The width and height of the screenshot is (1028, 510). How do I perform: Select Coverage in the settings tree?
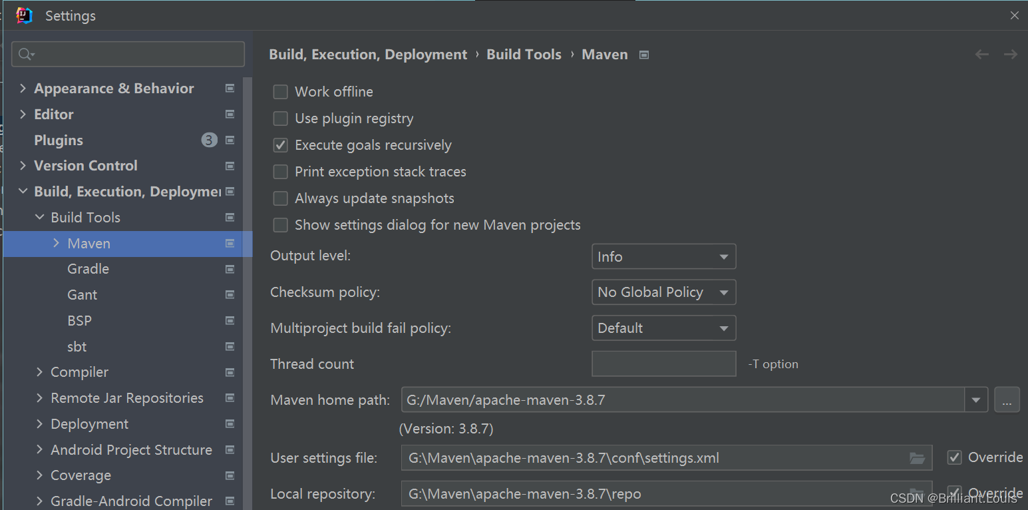(81, 475)
